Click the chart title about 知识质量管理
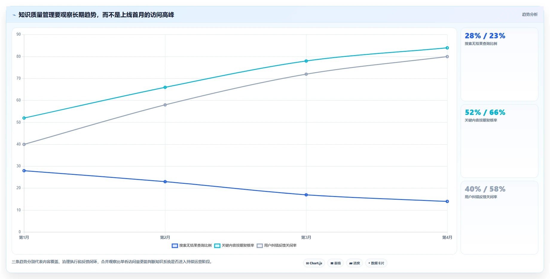This screenshot has height=279, width=550. [96, 15]
